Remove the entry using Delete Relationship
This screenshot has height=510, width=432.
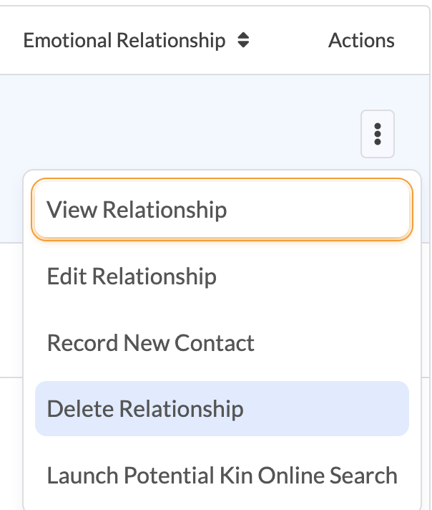coord(222,408)
